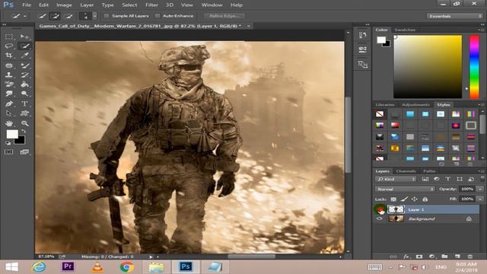
Task: Swap foreground and background colors
Action: (24, 131)
